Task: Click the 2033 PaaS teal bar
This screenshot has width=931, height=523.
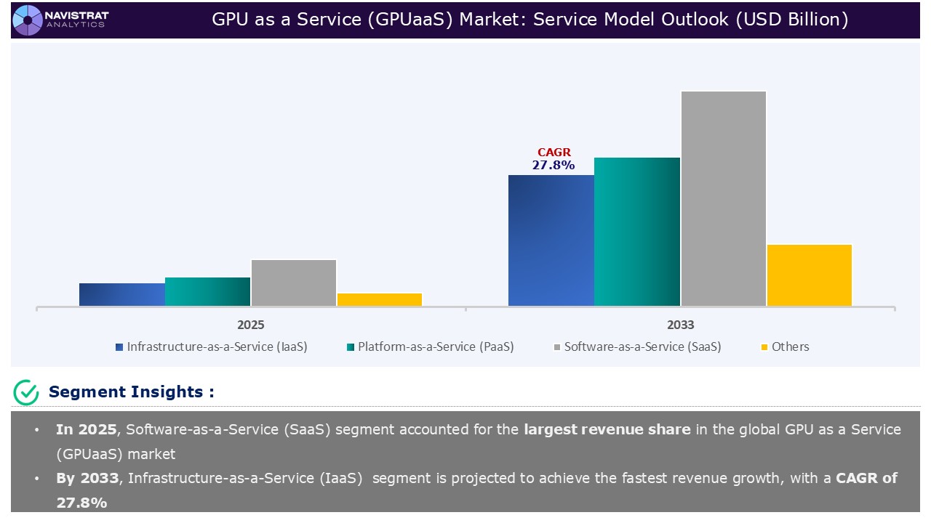Action: [637, 232]
